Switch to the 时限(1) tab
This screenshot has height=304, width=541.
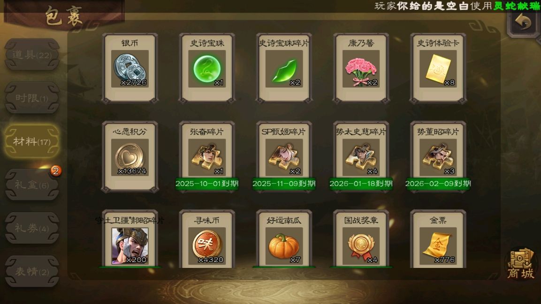coord(32,98)
